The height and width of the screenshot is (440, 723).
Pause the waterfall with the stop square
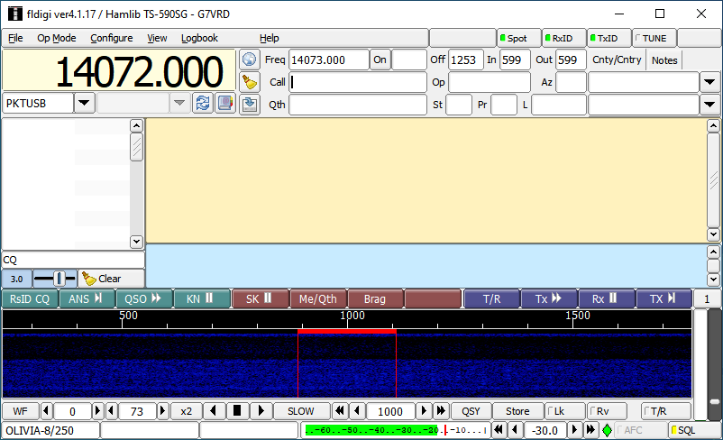pyautogui.click(x=237, y=411)
